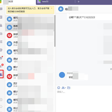The height and width of the screenshot is (112, 112).
Task: Open the 历2 group conversation
Action: point(29,85)
